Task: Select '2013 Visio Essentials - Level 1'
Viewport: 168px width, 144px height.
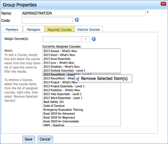Action: pos(82,94)
